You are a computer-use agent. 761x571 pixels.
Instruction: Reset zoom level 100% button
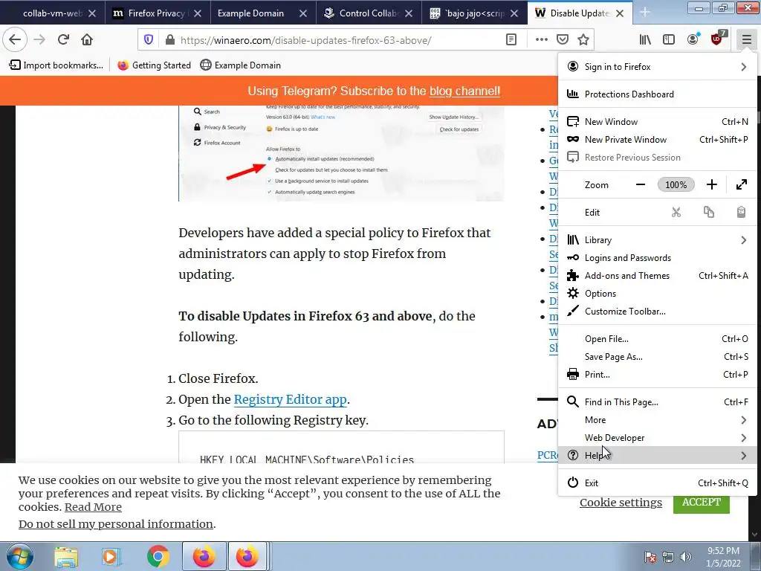676,184
